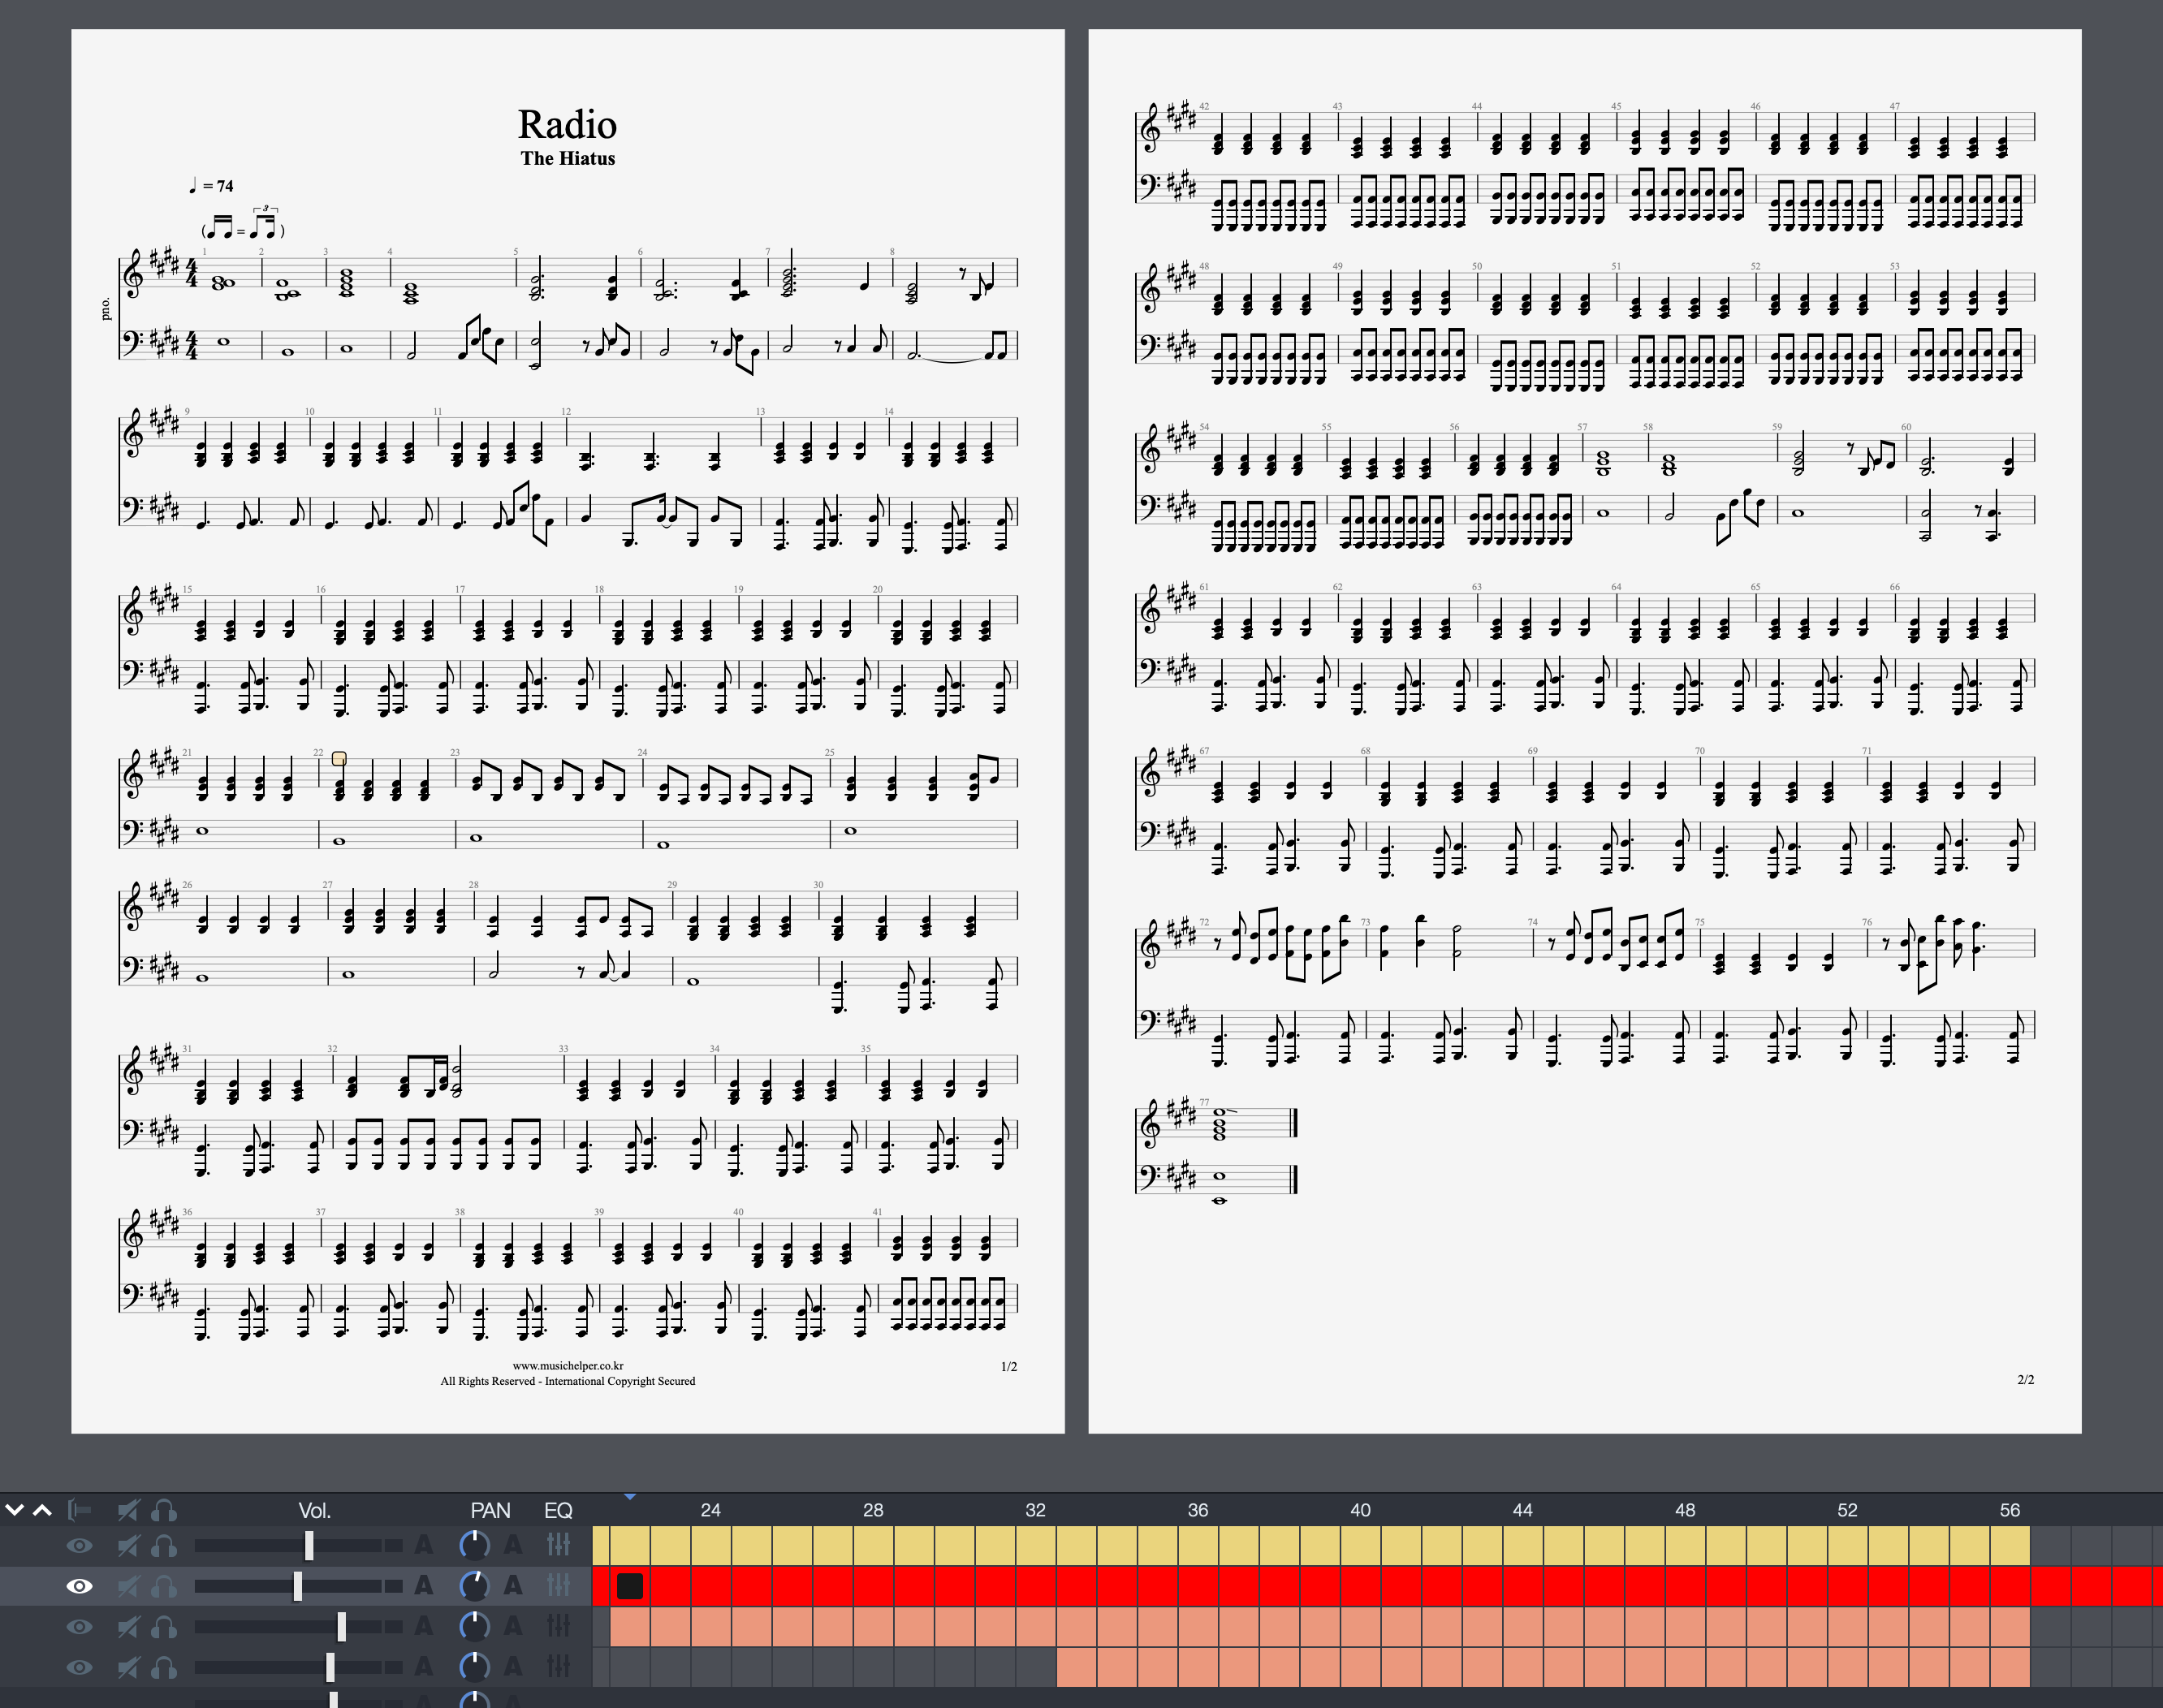The height and width of the screenshot is (1708, 2163).
Task: Solo the salmon third track
Action: (x=164, y=1627)
